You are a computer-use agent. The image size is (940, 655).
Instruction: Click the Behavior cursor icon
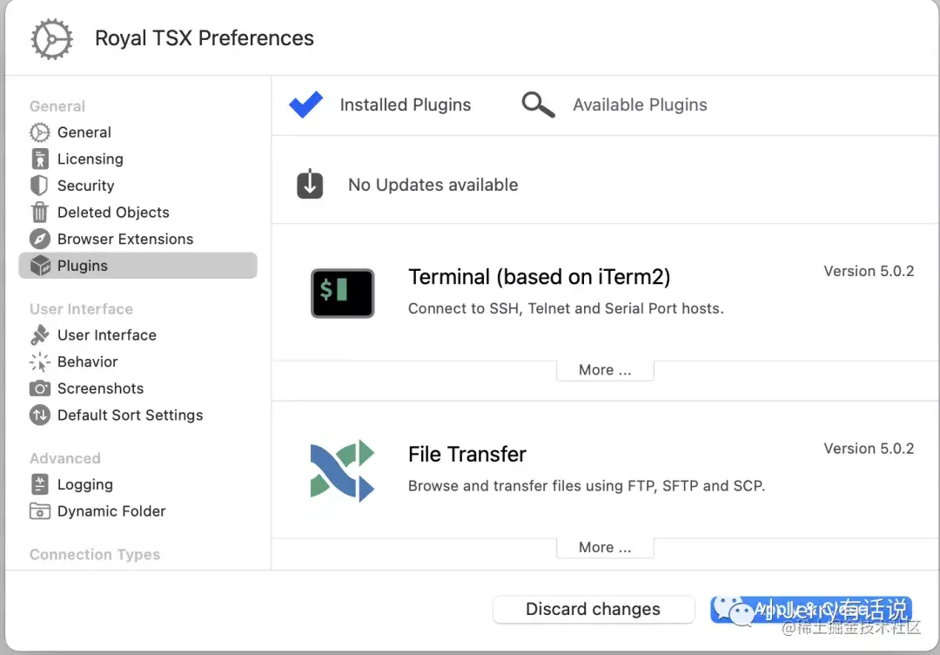pyautogui.click(x=39, y=361)
